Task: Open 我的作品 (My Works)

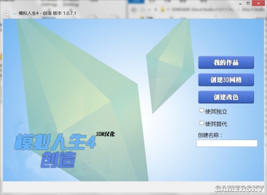Action: (226, 62)
